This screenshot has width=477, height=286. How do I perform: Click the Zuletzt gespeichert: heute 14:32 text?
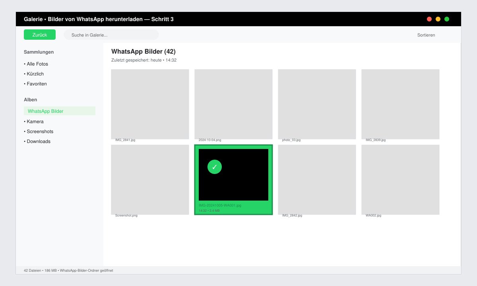tap(144, 60)
